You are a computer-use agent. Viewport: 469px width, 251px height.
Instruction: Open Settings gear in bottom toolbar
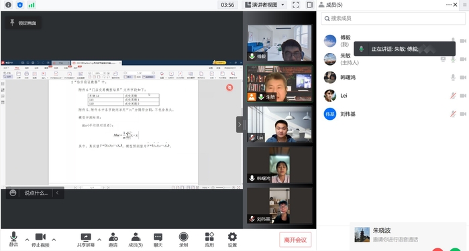coord(232,240)
